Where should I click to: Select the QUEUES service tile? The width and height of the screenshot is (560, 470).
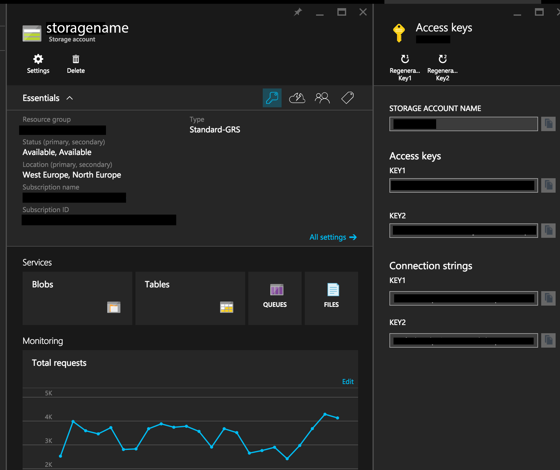point(275,298)
